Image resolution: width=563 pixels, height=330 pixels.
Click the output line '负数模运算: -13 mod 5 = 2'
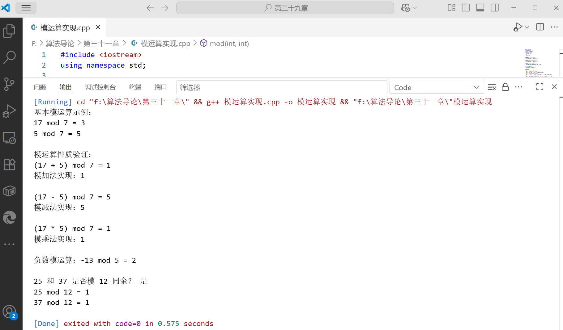pos(85,260)
